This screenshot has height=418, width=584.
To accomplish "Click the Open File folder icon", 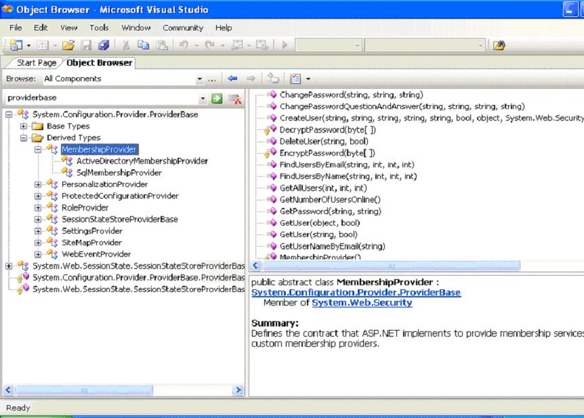I will (x=68, y=45).
